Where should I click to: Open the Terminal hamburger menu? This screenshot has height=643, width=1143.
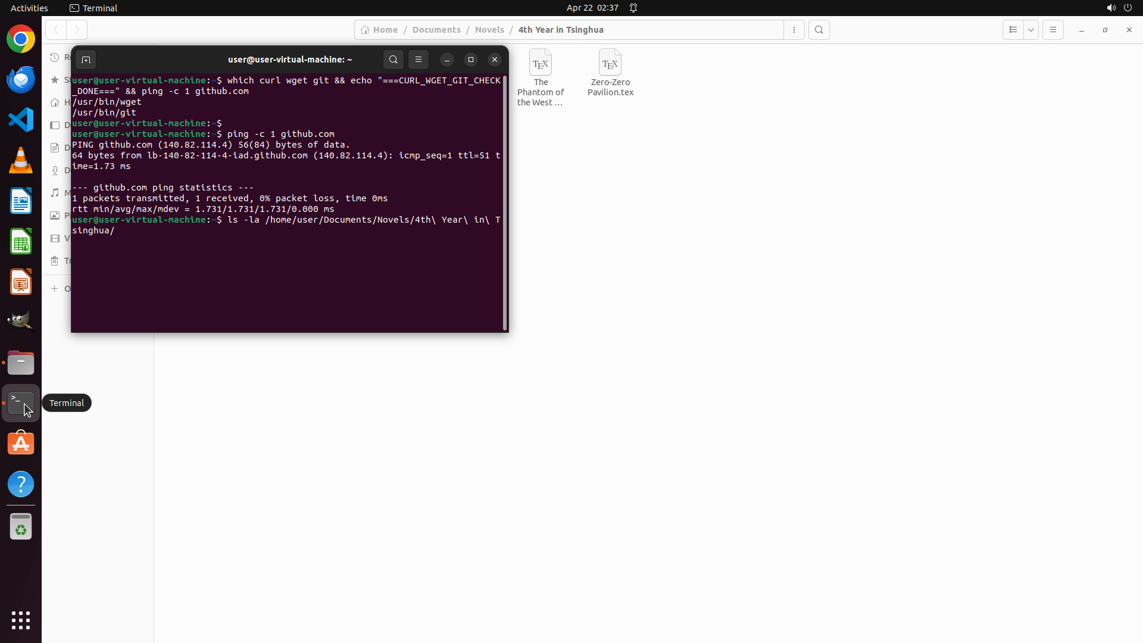click(x=419, y=60)
